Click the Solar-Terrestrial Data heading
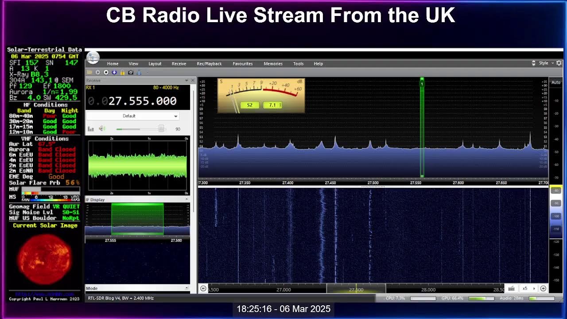The height and width of the screenshot is (319, 567). pos(44,50)
